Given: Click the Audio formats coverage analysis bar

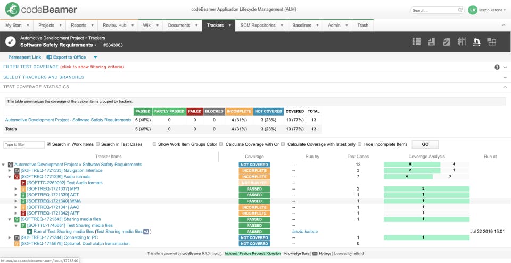Looking at the screenshot, I should click(x=426, y=177).
